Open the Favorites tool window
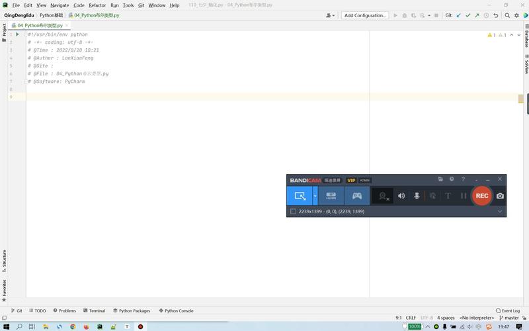 click(x=4, y=291)
